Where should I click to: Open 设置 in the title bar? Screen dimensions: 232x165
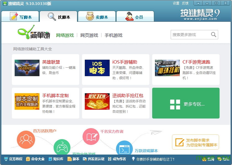176,3
